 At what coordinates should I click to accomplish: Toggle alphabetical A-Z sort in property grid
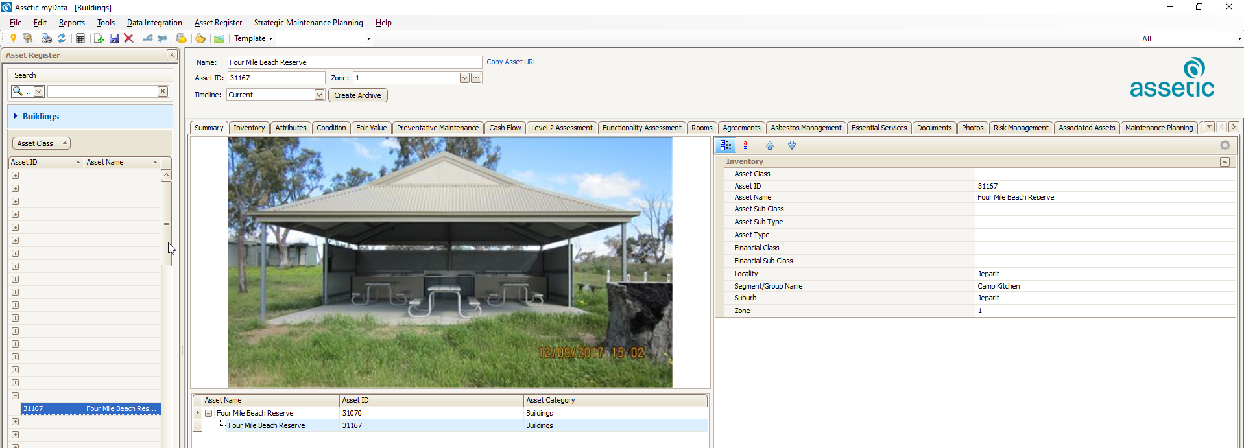coord(747,145)
